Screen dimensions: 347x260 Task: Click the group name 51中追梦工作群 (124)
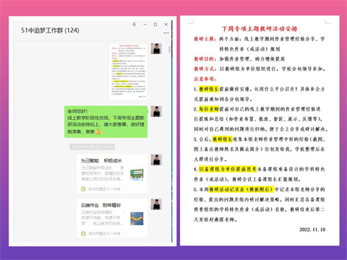(50, 30)
